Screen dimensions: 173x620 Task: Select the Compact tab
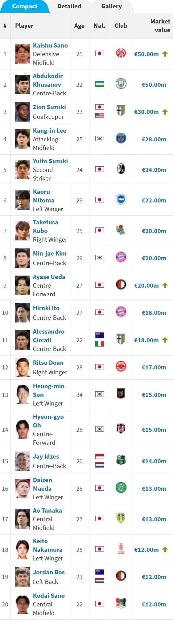[x=25, y=6]
